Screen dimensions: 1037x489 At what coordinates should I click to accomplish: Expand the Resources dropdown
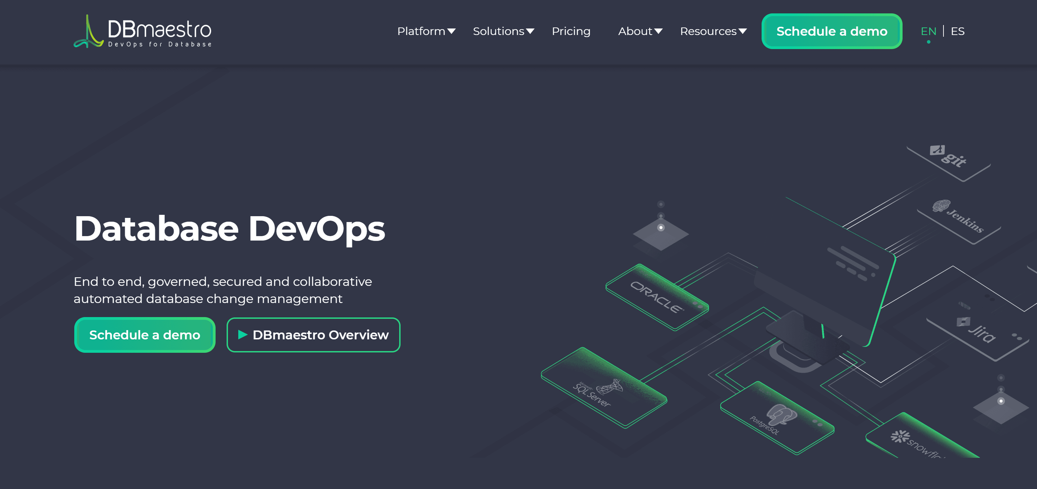pos(713,31)
